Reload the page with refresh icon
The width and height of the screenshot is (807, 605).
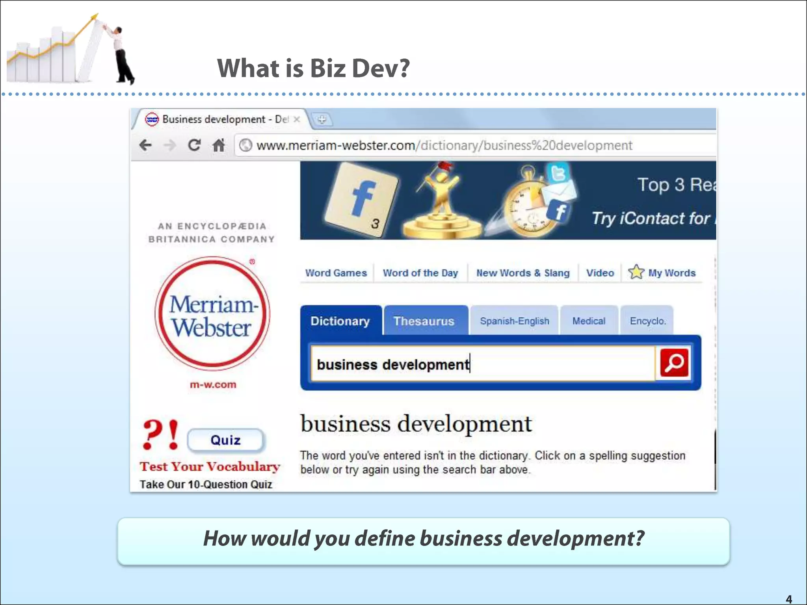194,145
